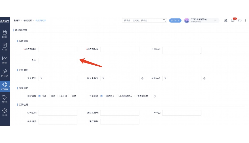The height and width of the screenshot is (143, 249).
Task: Open 订单 section in sidebar
Action: pos(5,47)
